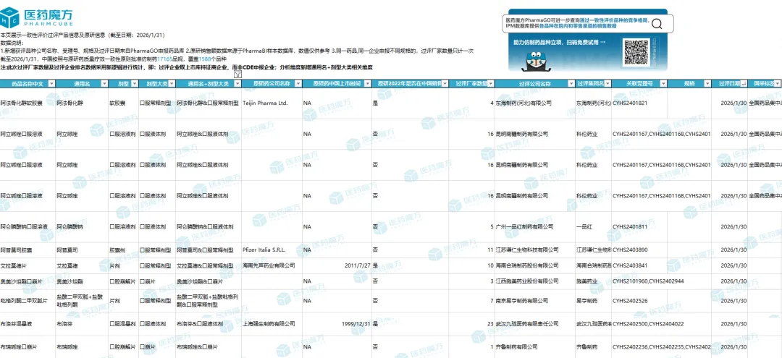Select the 软胶囊 dosage form cell

point(122,103)
